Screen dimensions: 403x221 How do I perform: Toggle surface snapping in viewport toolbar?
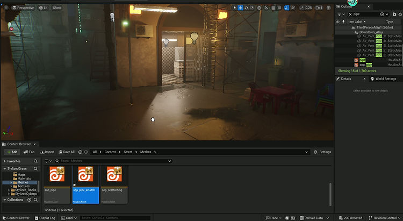tap(267, 8)
